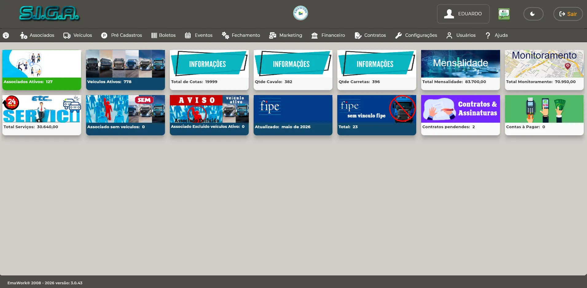Open the Monitoramento map card image
This screenshot has width=587, height=288.
pyautogui.click(x=544, y=64)
